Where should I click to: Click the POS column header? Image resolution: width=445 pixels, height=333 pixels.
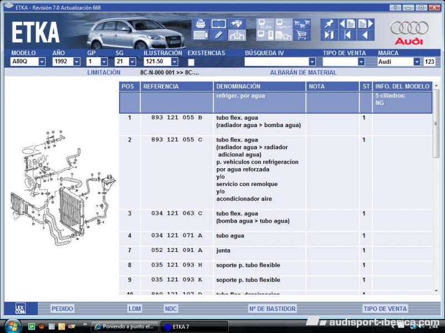pyautogui.click(x=130, y=87)
